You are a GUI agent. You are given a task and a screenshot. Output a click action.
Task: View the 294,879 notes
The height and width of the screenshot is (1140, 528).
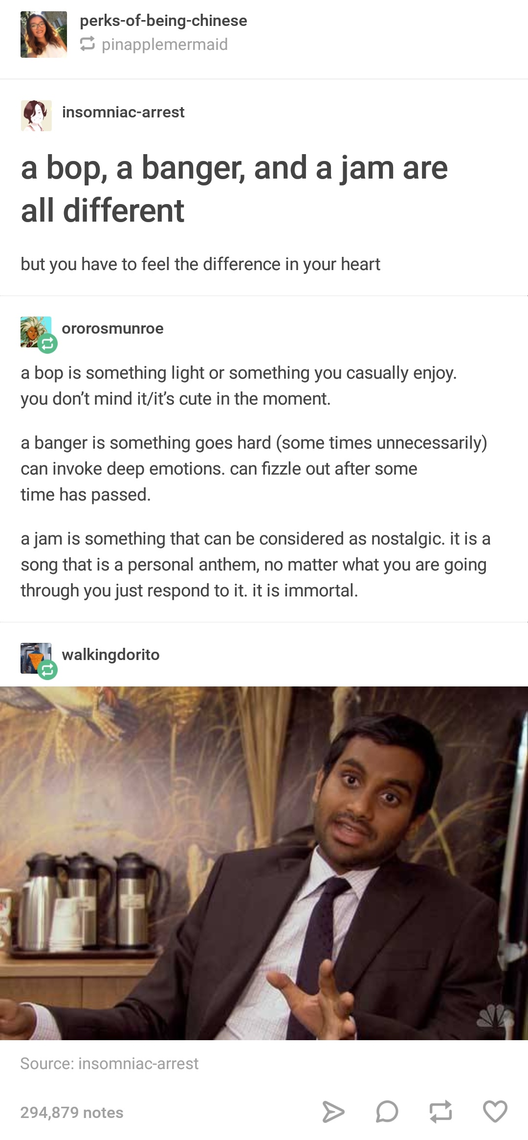pyautogui.click(x=72, y=1113)
